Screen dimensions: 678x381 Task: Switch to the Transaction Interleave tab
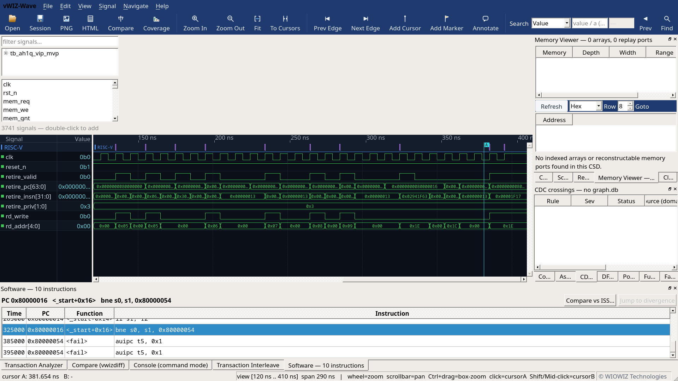pos(248,365)
